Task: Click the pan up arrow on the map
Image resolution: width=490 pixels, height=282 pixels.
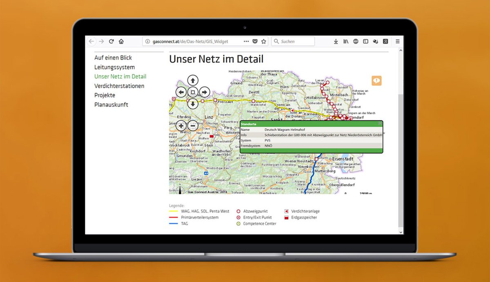Action: tap(193, 80)
